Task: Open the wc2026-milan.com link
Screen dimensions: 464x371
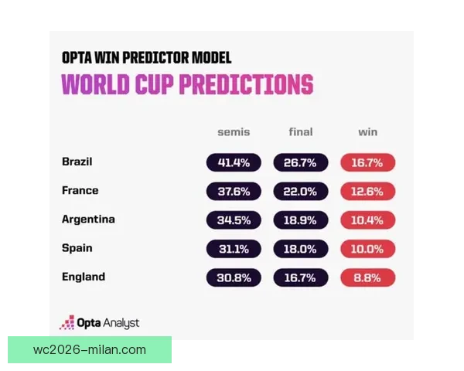Action: point(90,349)
